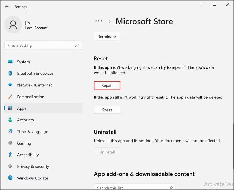Open Network & internet settings
234x190 pixels.
point(43,85)
